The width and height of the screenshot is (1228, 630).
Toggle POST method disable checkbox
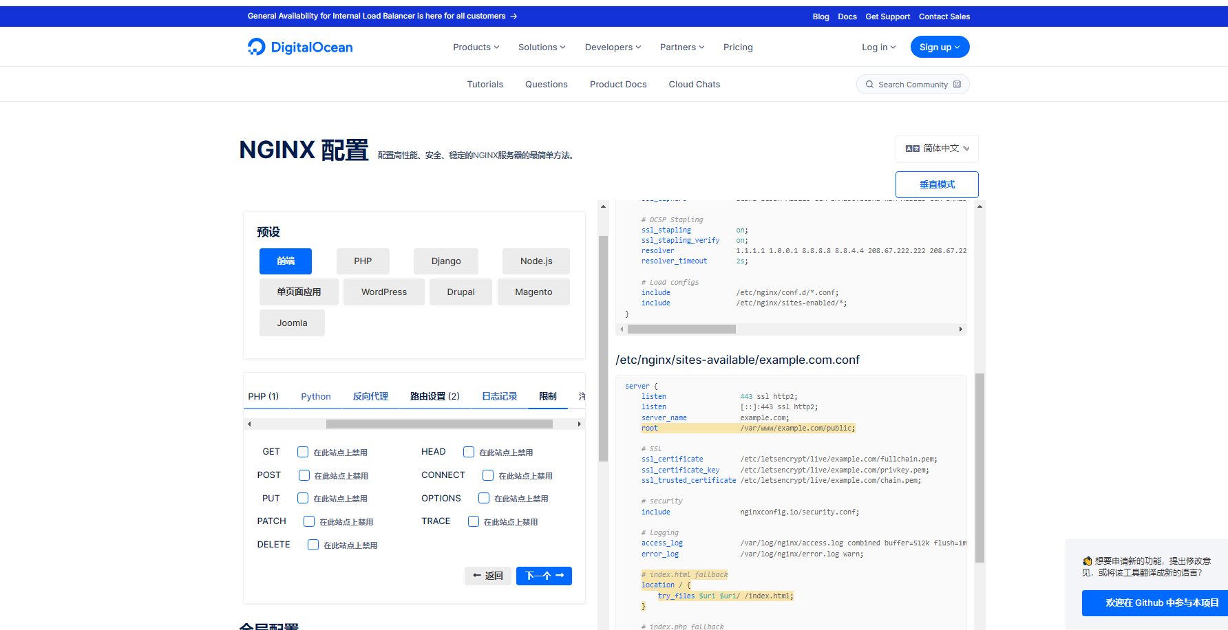pos(304,475)
